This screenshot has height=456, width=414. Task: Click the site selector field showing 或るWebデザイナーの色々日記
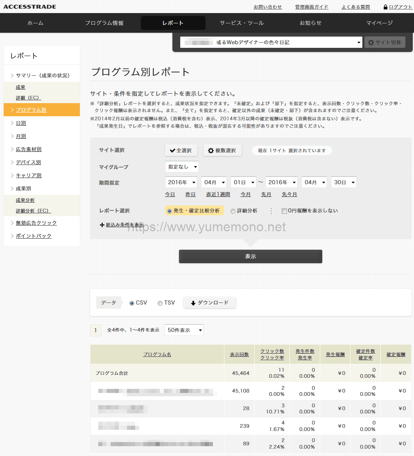[x=270, y=42]
